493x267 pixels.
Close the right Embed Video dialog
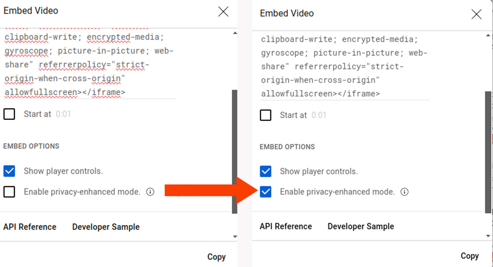pos(477,14)
